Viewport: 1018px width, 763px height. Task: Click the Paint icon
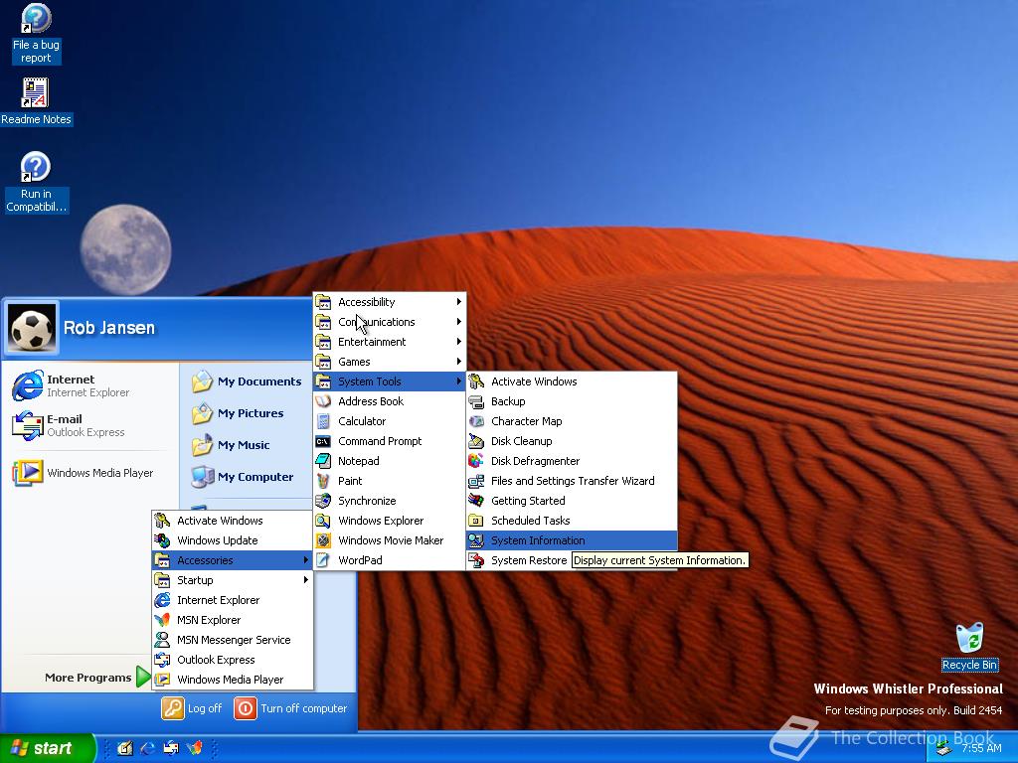(x=323, y=481)
